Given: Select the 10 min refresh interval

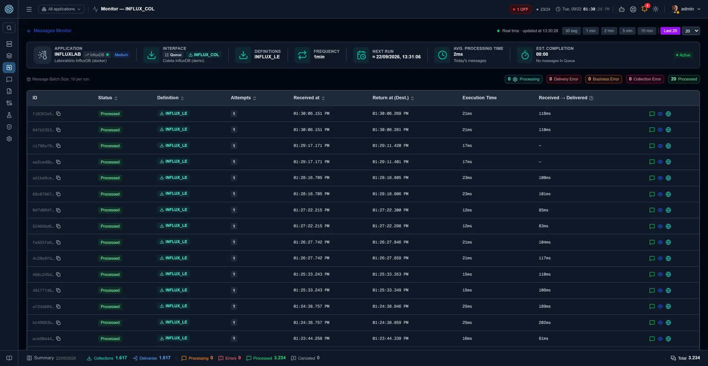Looking at the screenshot, I should tap(646, 31).
